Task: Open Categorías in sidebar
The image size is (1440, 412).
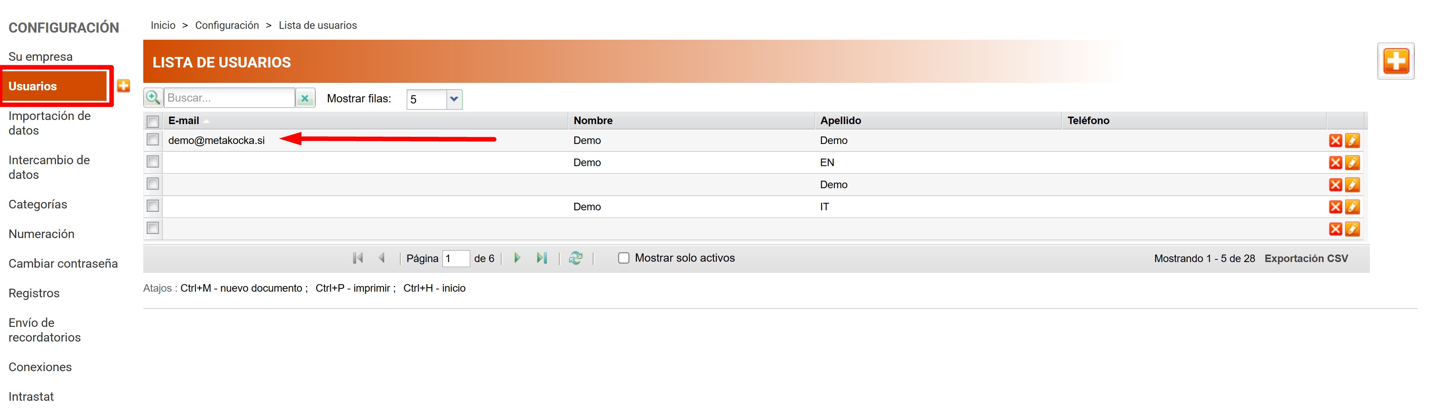Action: [38, 204]
